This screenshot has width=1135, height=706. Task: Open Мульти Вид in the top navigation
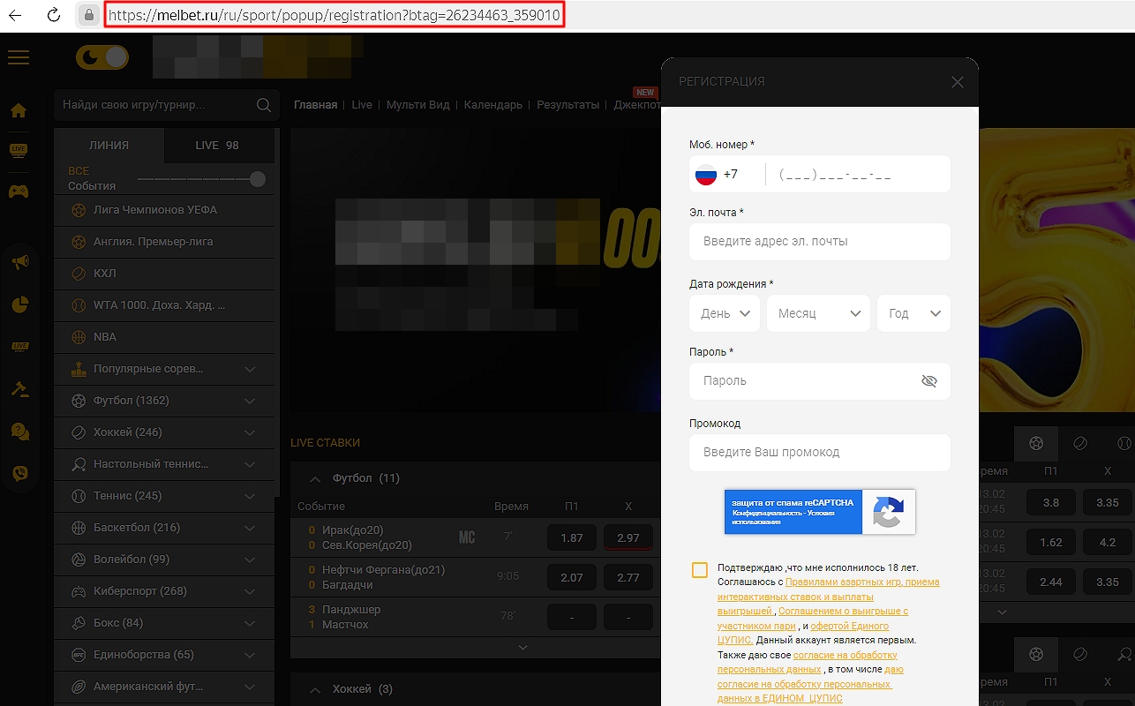[418, 105]
